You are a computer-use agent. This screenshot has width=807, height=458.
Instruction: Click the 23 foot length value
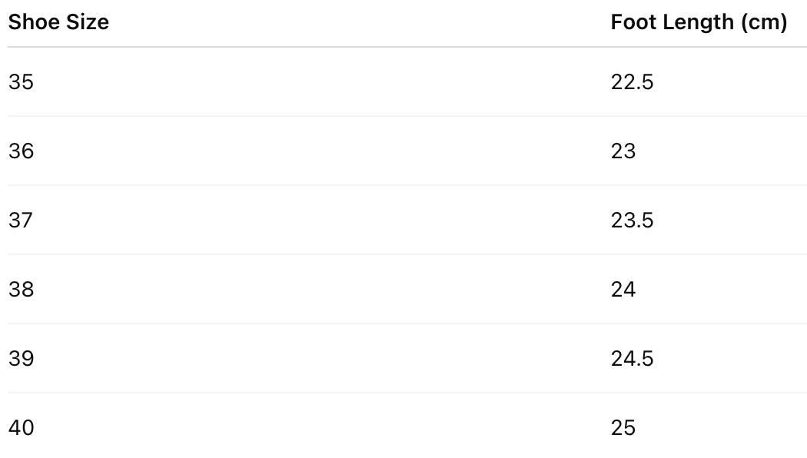(x=623, y=151)
